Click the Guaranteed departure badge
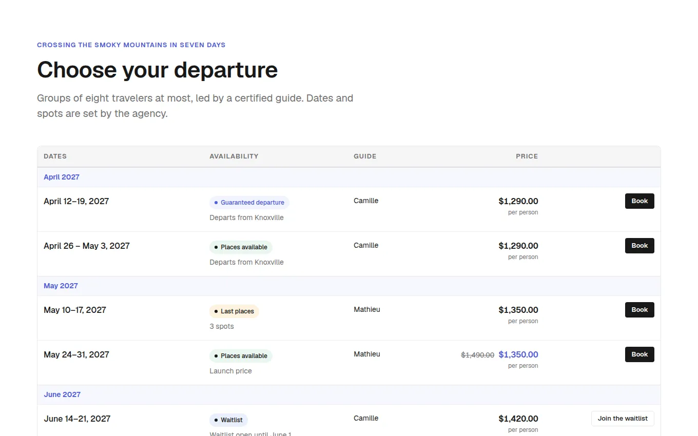Image resolution: width=698 pixels, height=436 pixels. [249, 203]
